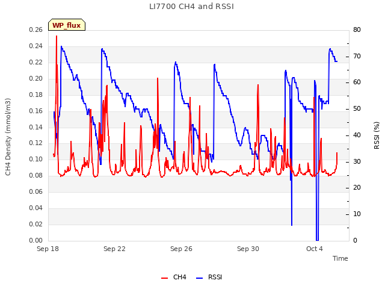
Task: Click the WP_flux label badge
Action: (67, 25)
